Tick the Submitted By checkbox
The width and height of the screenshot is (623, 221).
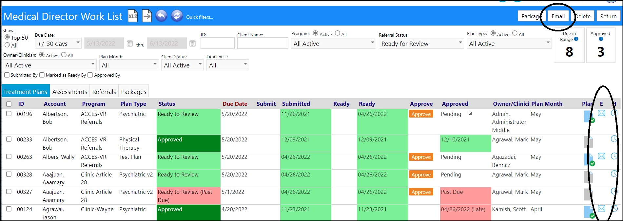click(7, 75)
